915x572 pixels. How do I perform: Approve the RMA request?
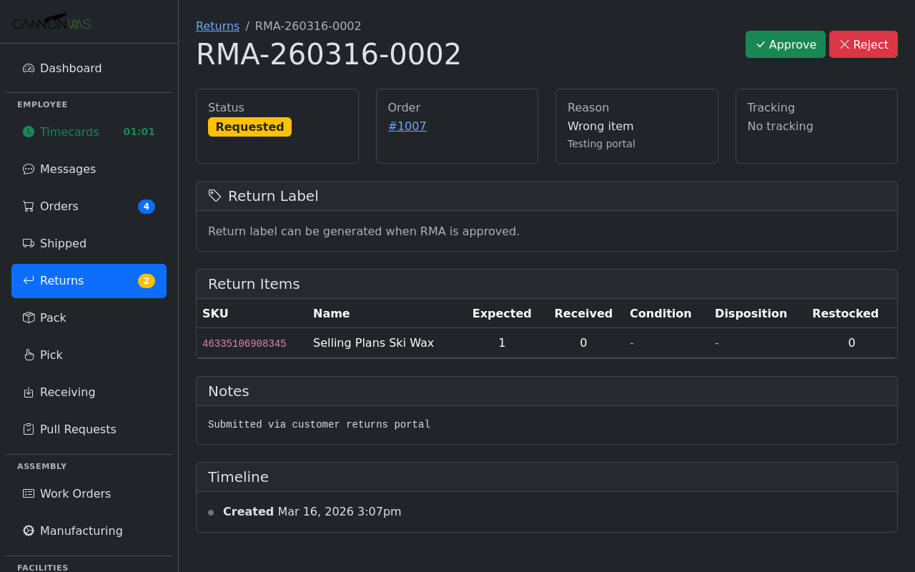(x=785, y=44)
